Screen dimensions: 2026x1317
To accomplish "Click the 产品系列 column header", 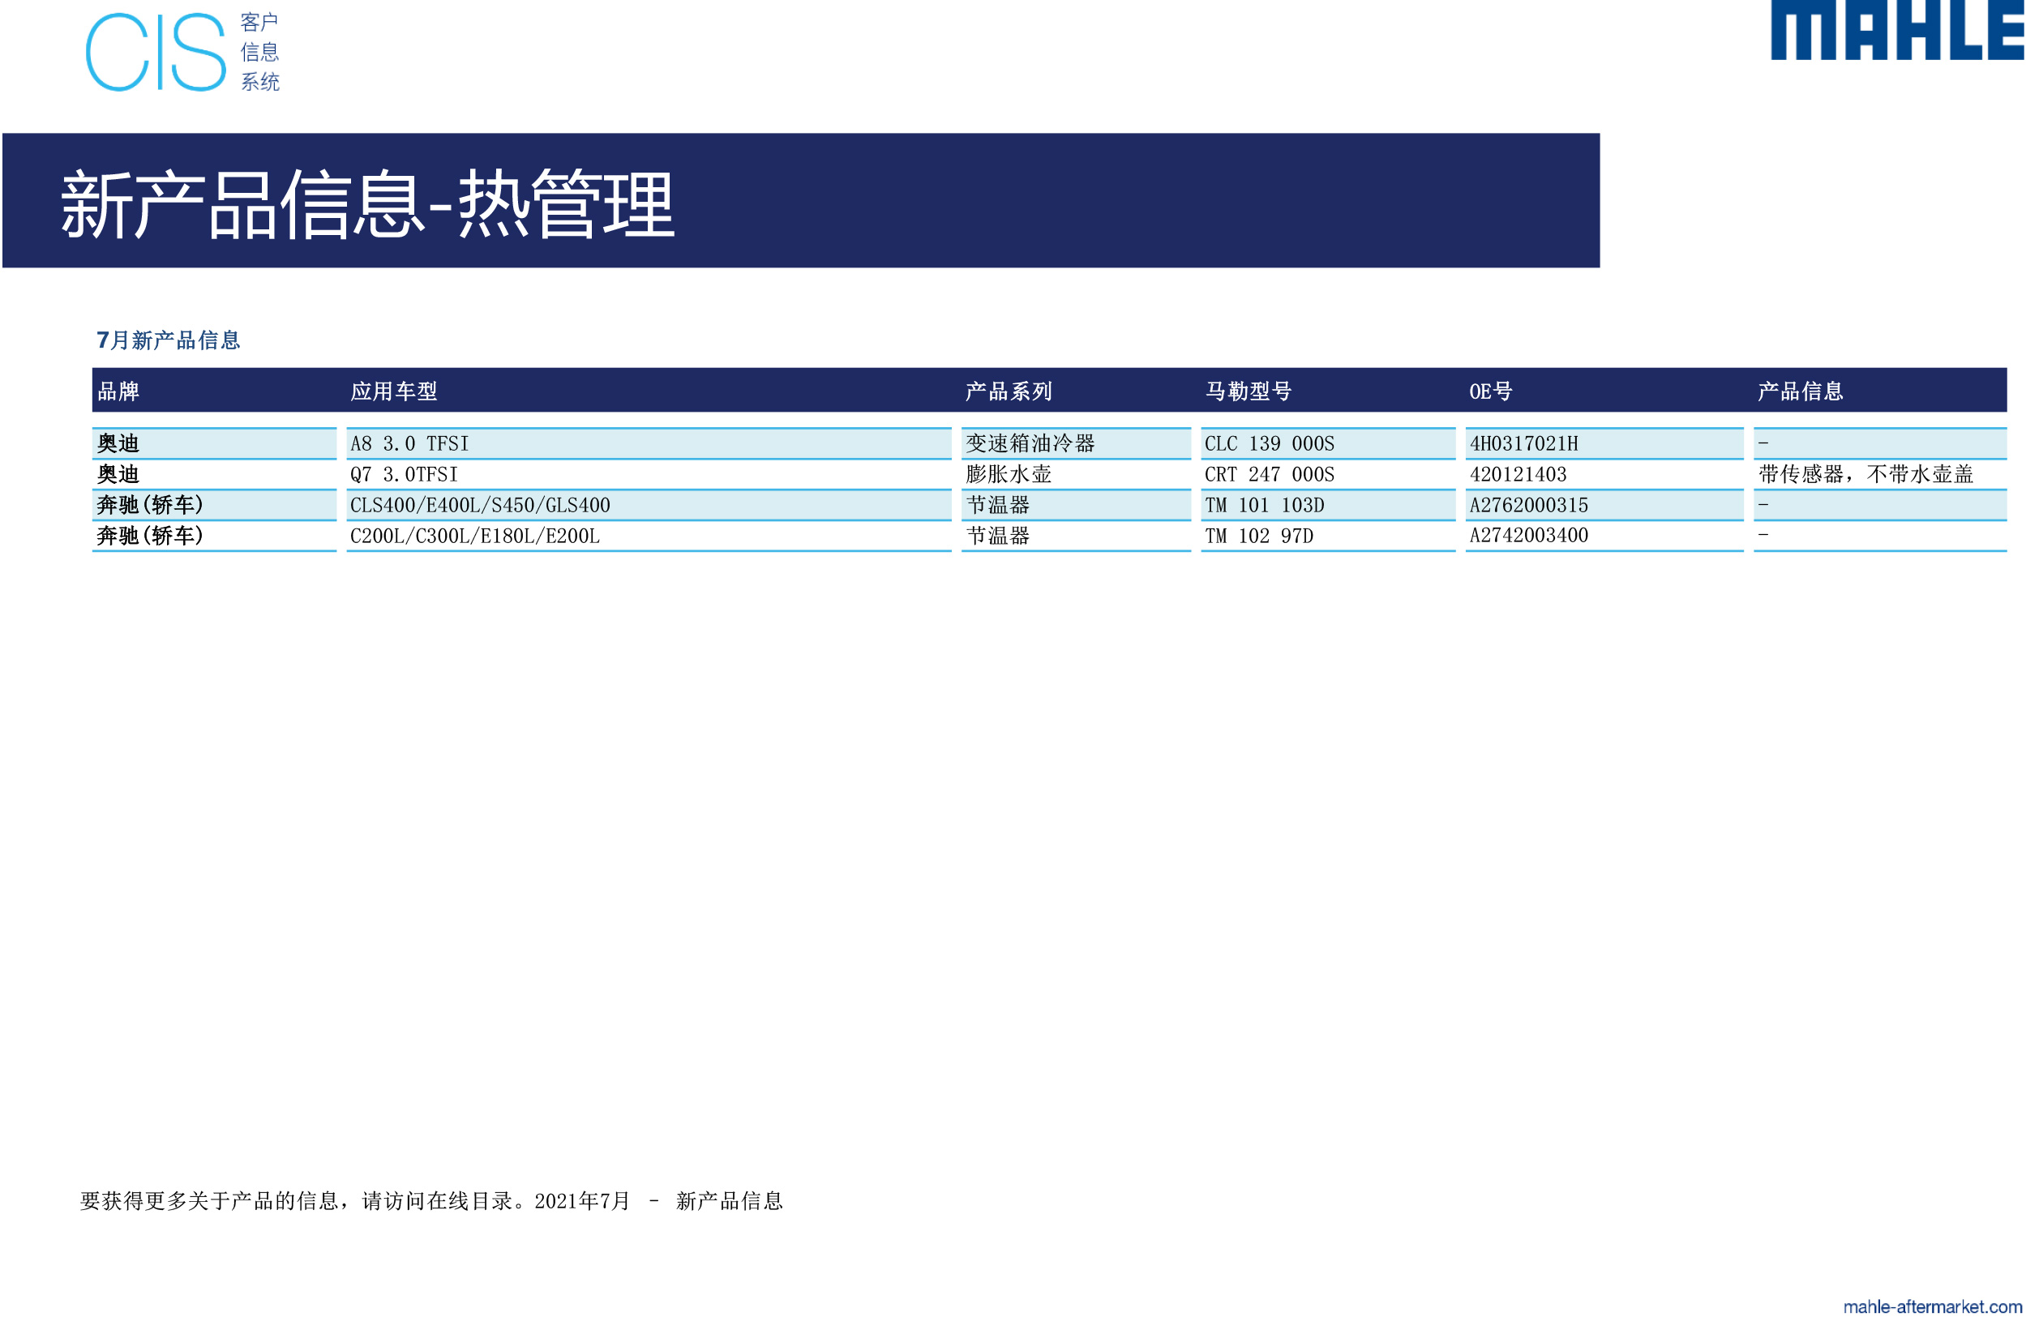I will pos(1009,391).
